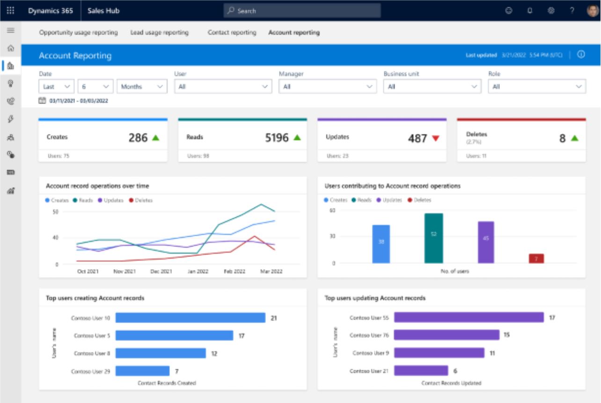Click the help question mark icon
This screenshot has height=403, width=601.
[572, 11]
